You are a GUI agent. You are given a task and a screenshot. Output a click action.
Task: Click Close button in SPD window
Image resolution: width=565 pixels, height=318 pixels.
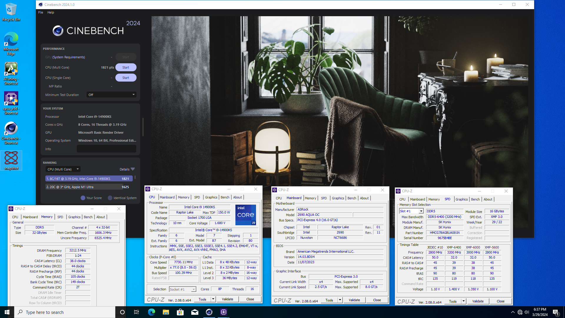pyautogui.click(x=501, y=302)
